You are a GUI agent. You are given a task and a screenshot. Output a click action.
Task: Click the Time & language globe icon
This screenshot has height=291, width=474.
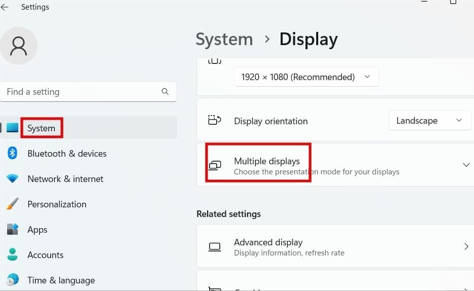pos(12,280)
